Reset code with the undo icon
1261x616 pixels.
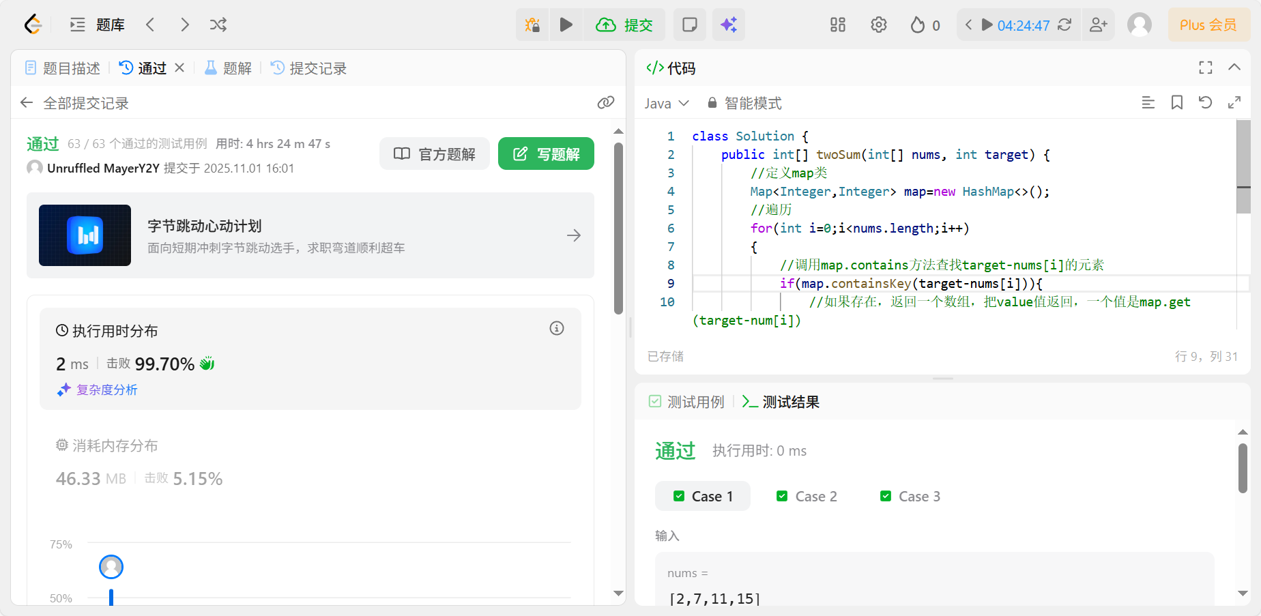[1206, 103]
